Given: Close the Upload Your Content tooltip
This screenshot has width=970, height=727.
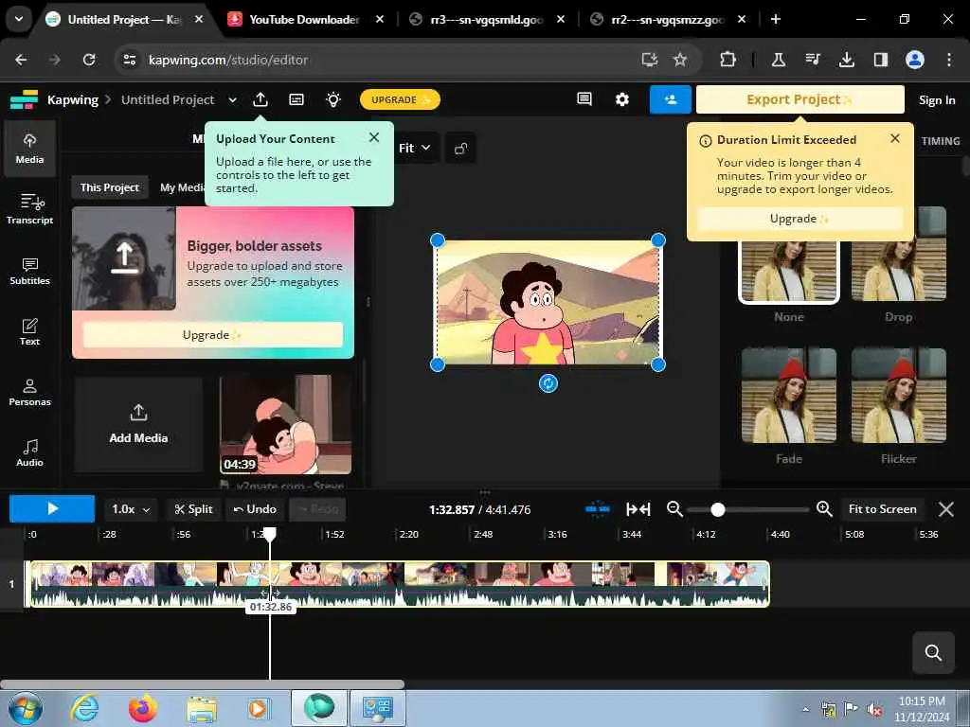Looking at the screenshot, I should pyautogui.click(x=374, y=137).
